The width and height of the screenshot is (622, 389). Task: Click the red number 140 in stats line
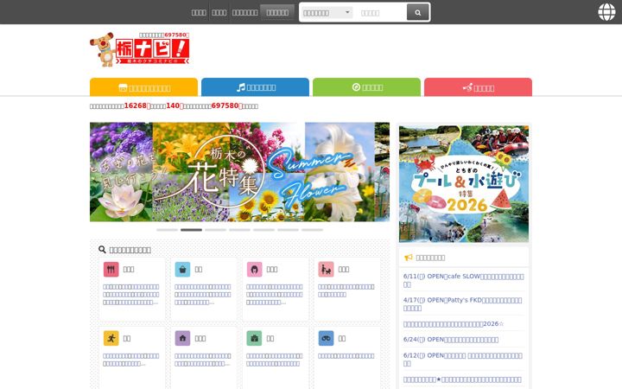click(x=173, y=105)
